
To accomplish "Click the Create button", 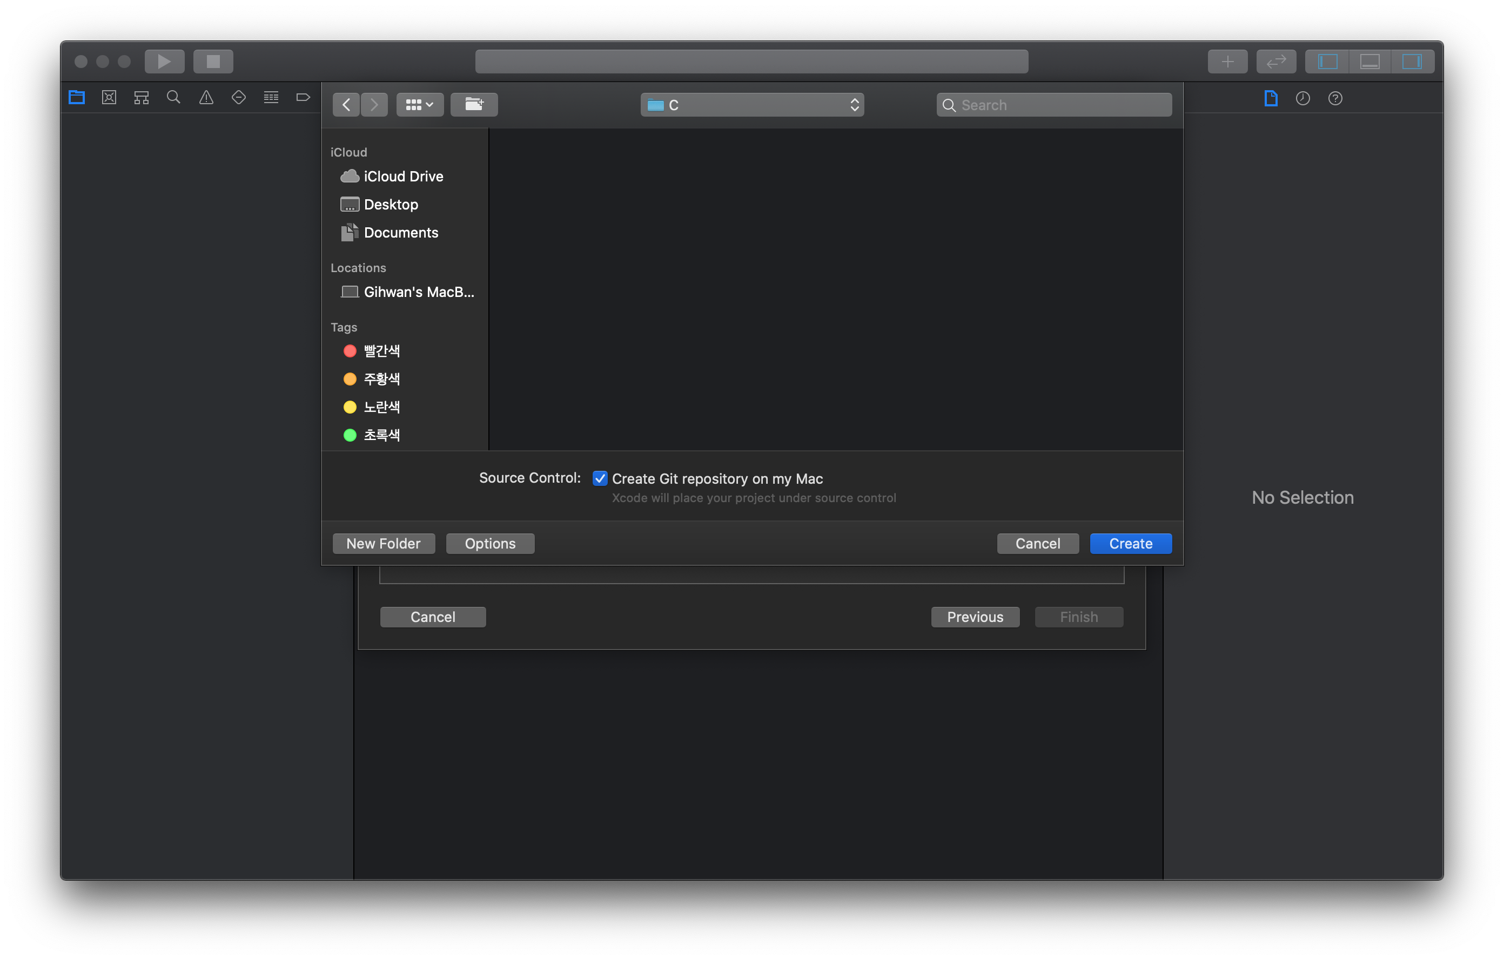I will (1130, 543).
